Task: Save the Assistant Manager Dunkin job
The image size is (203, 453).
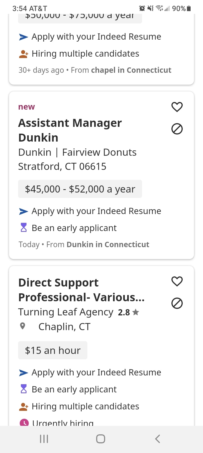Action: coord(177,107)
